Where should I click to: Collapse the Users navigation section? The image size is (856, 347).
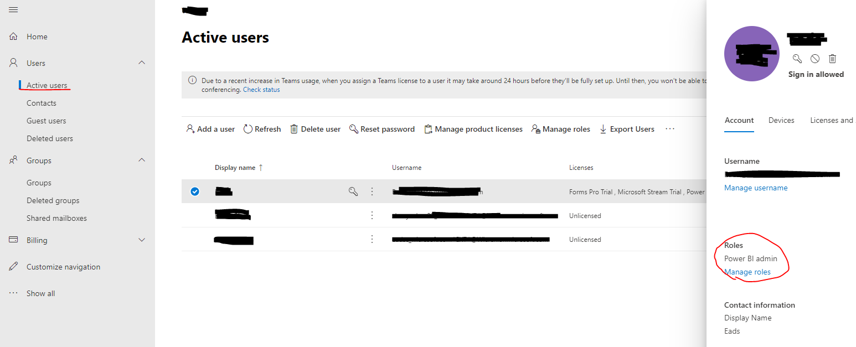click(142, 63)
